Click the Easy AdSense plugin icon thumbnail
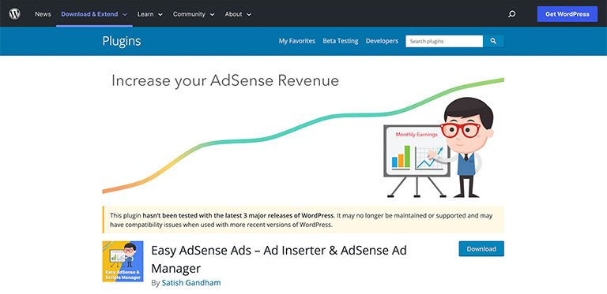This screenshot has height=294, width=607. (123, 261)
